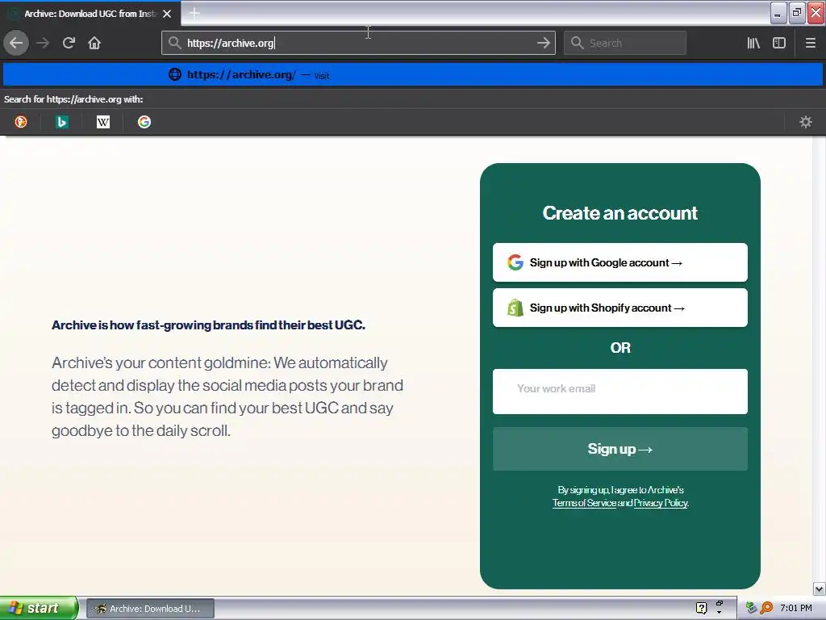The width and height of the screenshot is (826, 620).
Task: Focus the browser Search box
Action: pos(625,43)
